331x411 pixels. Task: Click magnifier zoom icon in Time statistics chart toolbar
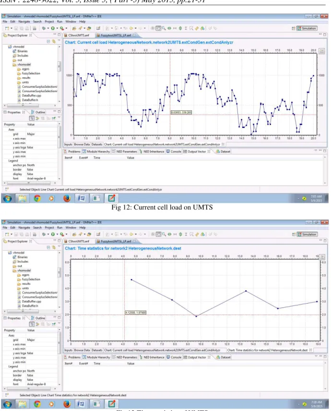(164, 235)
